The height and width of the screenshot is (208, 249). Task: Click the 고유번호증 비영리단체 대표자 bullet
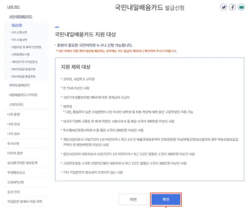point(124,163)
